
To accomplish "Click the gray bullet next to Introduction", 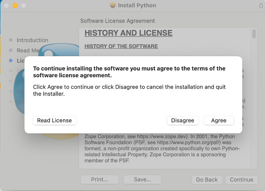I will tap(11, 40).
